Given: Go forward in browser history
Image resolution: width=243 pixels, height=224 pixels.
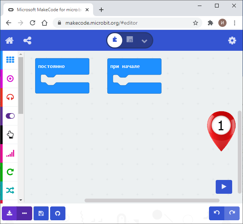Looking at the screenshot, I should point(21,23).
